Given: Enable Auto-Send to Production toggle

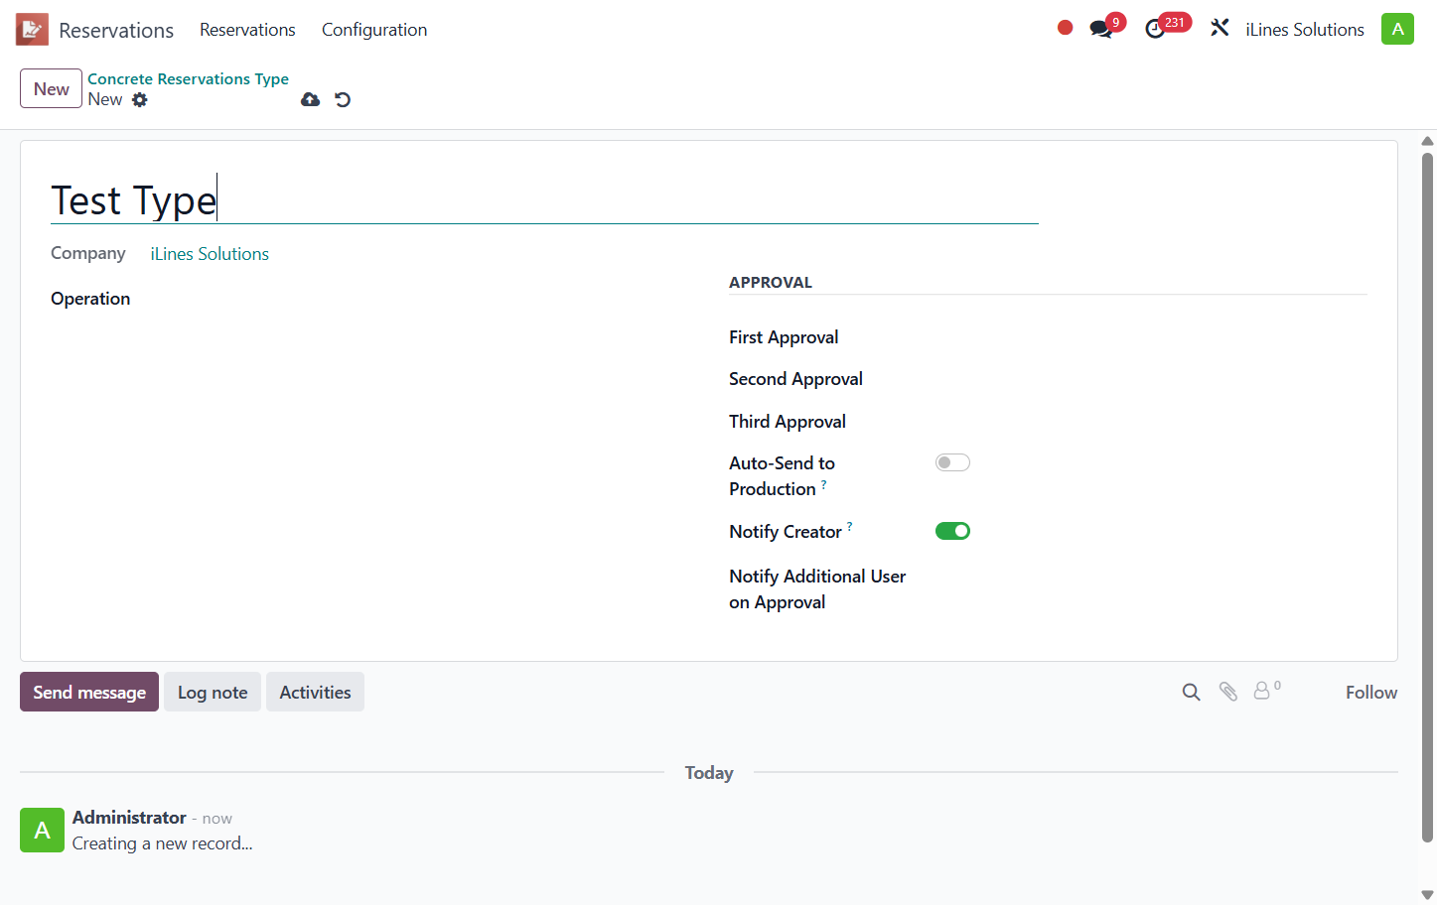Looking at the screenshot, I should (x=952, y=462).
